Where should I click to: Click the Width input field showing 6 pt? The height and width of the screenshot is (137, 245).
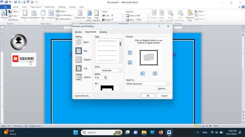tap(100, 78)
